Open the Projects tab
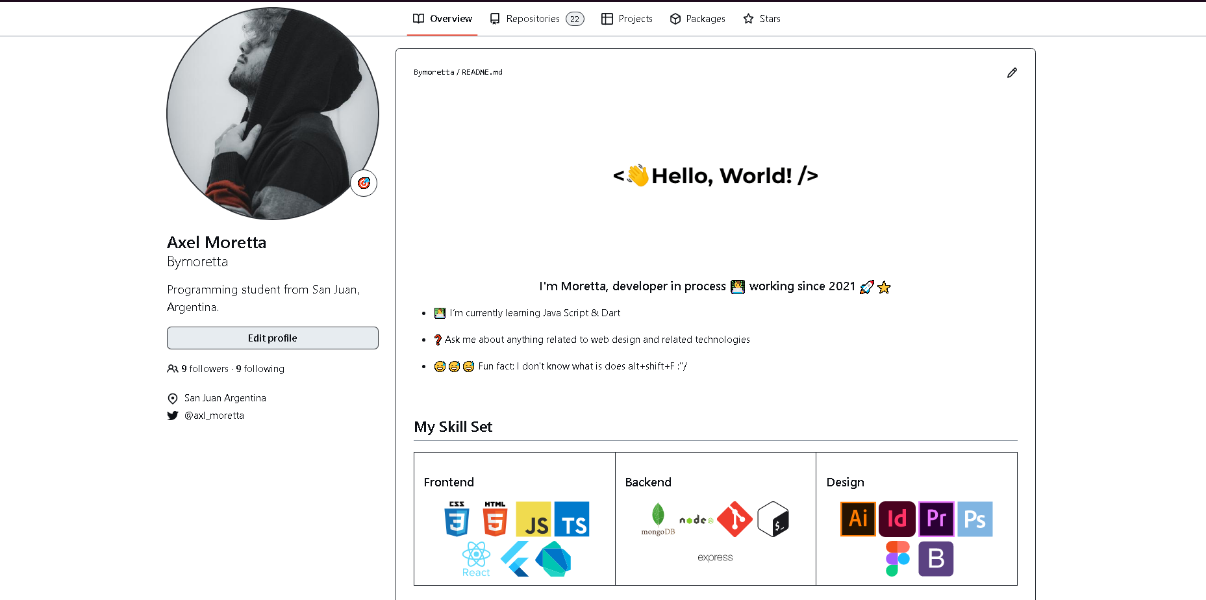The image size is (1206, 600). [x=627, y=19]
